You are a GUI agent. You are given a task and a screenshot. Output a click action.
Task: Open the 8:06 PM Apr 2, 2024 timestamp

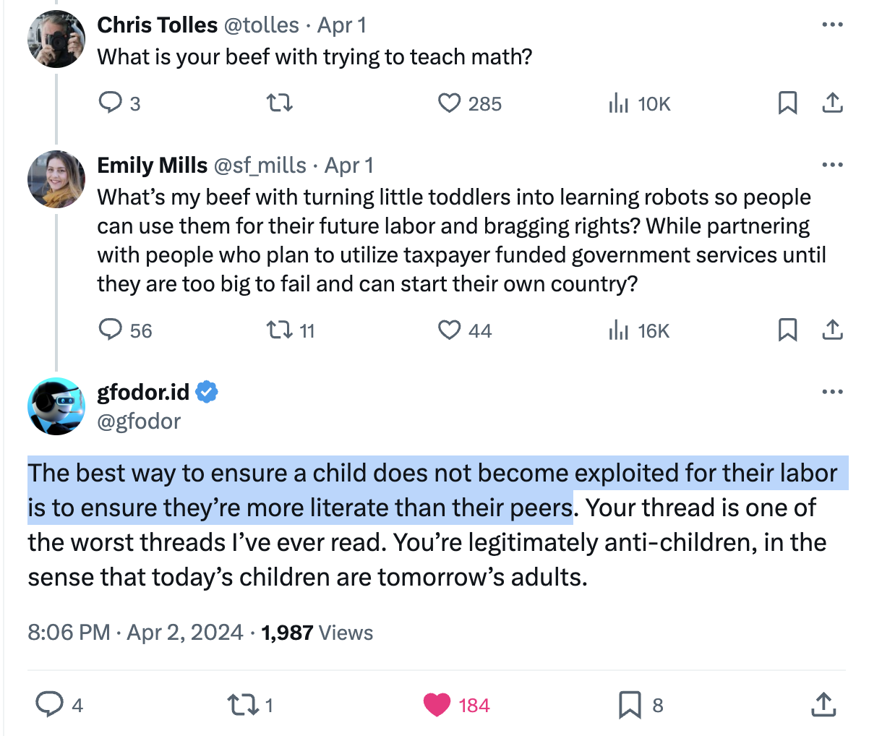click(x=135, y=633)
